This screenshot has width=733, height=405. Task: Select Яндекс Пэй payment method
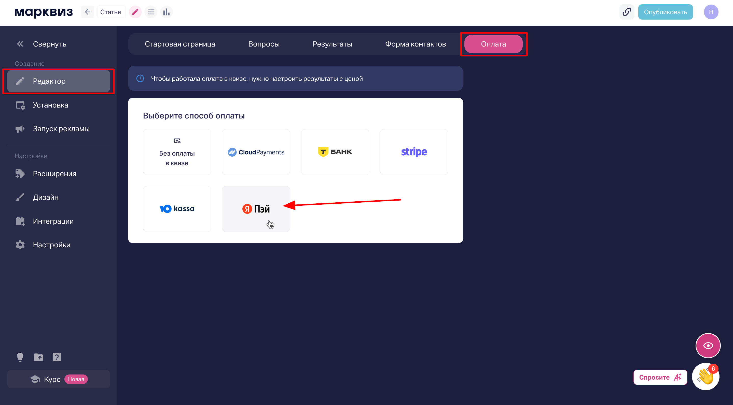256,209
